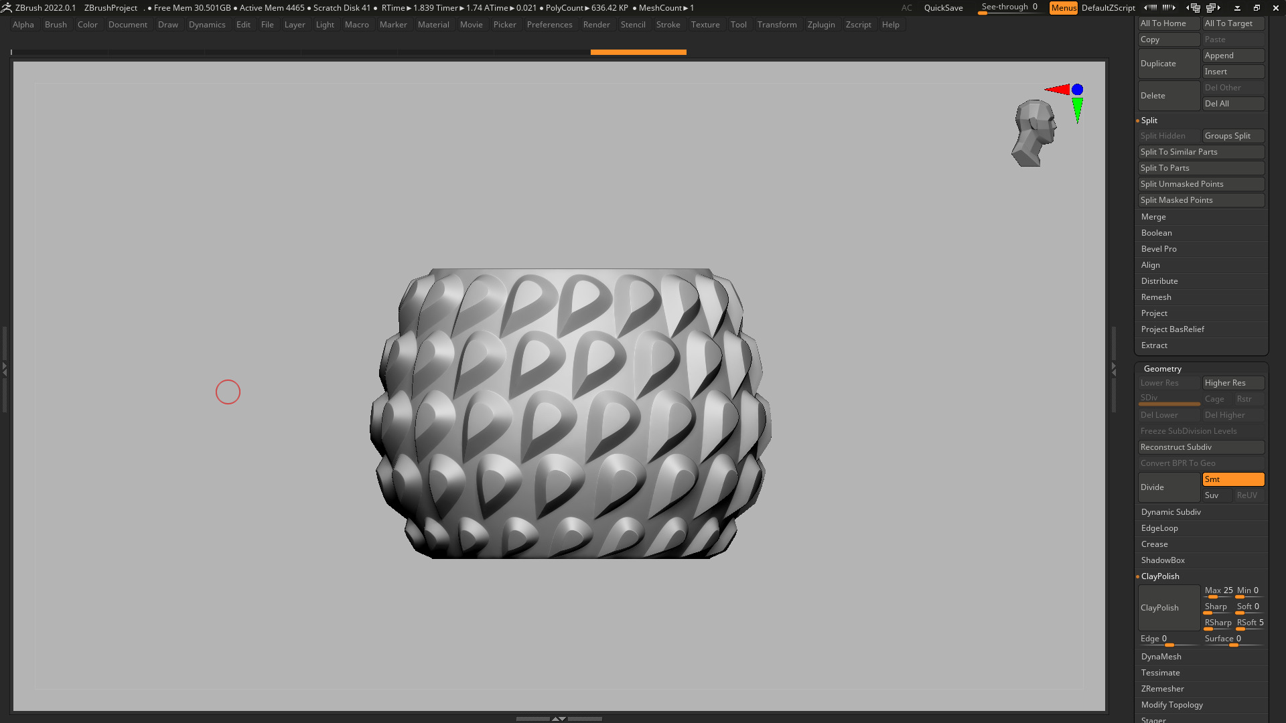Click the red X-axis cone of CamView
Screen dimensions: 1286x723
[1058, 89]
